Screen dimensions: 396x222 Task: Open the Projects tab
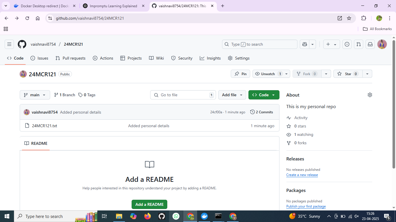[131, 58]
